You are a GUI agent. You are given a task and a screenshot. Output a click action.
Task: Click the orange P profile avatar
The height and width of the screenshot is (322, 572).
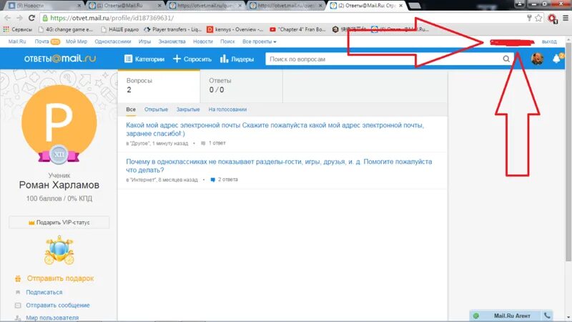point(59,122)
